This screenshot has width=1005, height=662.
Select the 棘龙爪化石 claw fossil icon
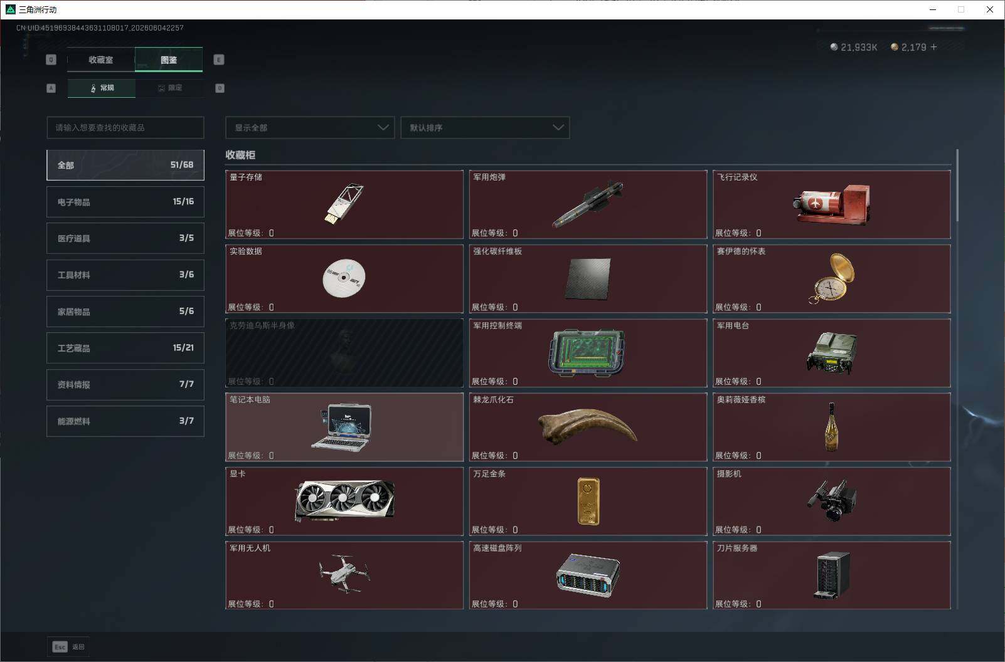tap(588, 426)
